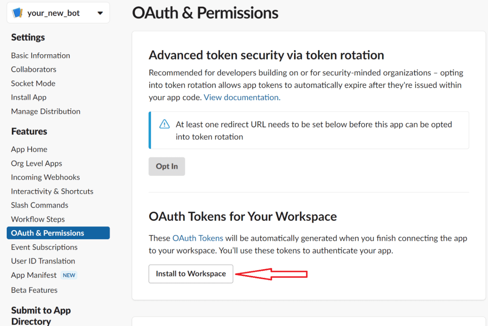Select Org Level Apps
The image size is (488, 326).
37,163
